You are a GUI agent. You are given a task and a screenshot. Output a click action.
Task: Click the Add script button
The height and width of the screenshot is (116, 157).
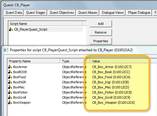101,24
